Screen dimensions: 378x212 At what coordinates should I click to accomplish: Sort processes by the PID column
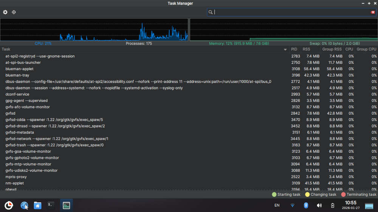(x=294, y=49)
